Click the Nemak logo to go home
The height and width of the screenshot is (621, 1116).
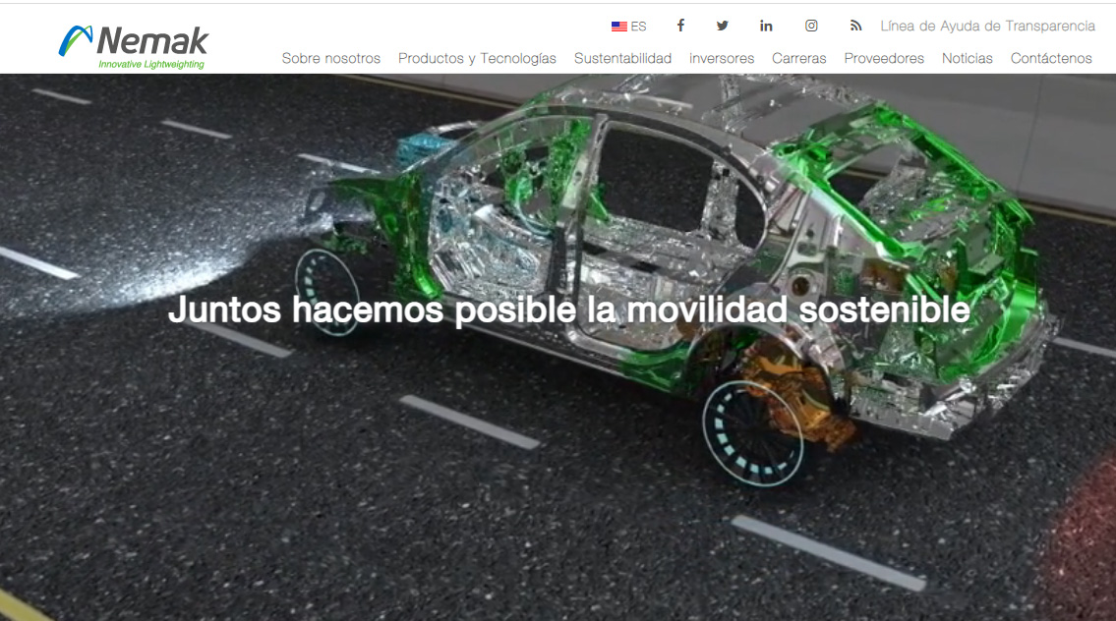[x=134, y=48]
